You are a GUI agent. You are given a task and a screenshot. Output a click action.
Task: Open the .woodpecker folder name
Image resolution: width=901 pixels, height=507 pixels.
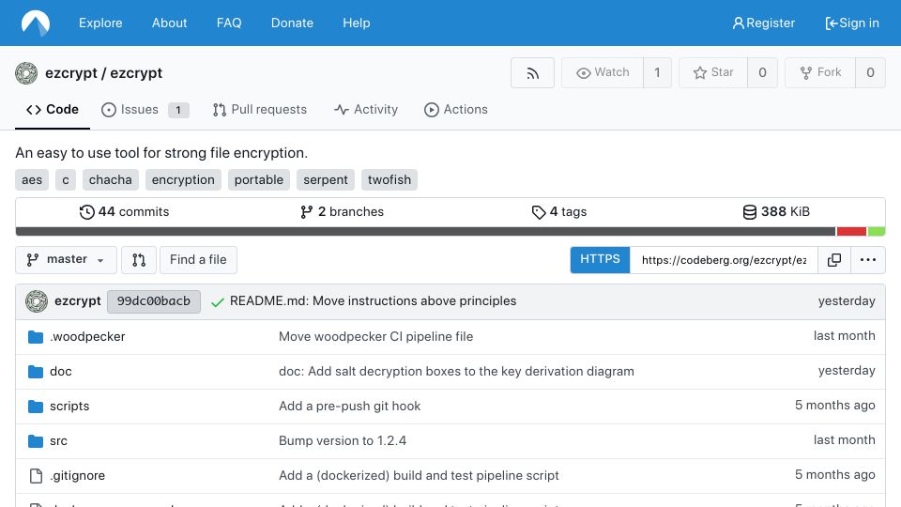pyautogui.click(x=87, y=337)
